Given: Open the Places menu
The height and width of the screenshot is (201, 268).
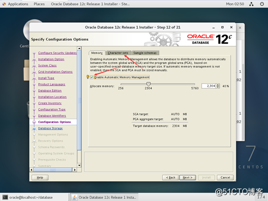Looking at the screenshot, I should (39, 4).
